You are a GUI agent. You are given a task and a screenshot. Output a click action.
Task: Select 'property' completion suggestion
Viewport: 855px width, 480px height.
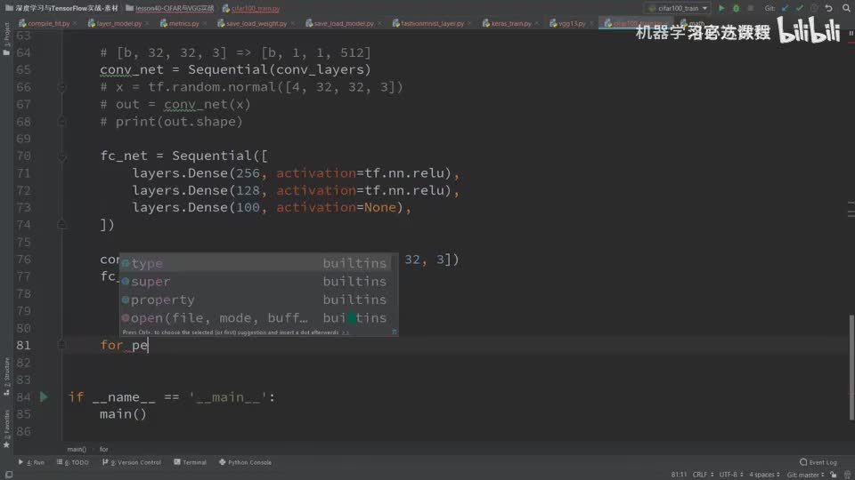click(256, 300)
